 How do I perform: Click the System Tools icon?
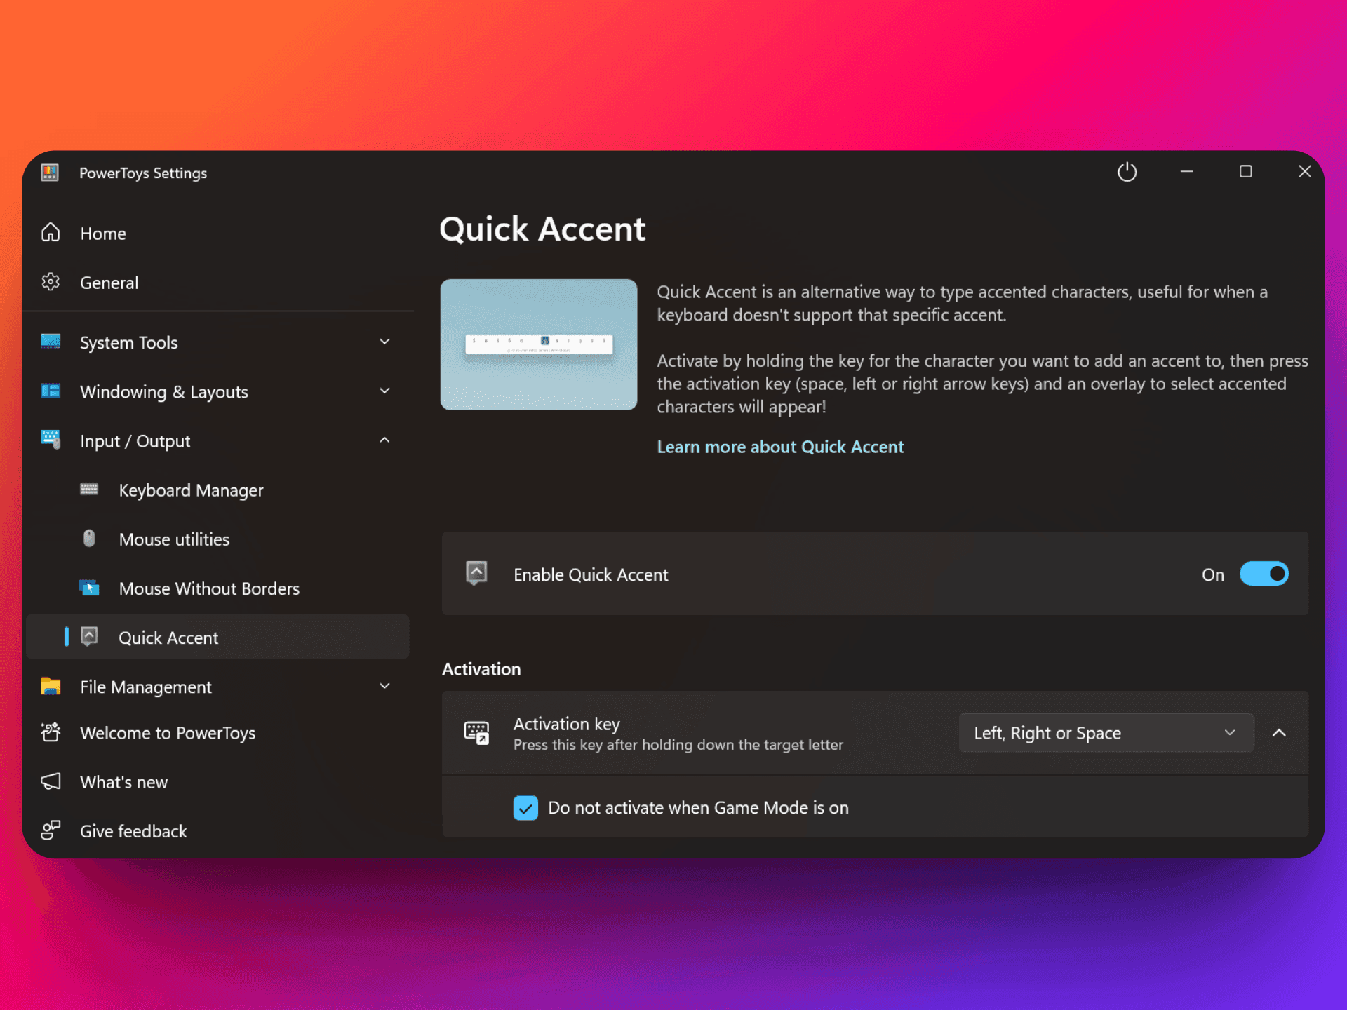tap(51, 342)
